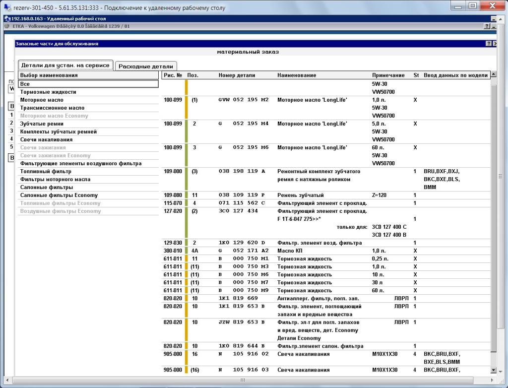Open help in the ETKA title bar
This screenshot has width=508, height=388.
point(487,26)
